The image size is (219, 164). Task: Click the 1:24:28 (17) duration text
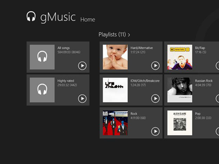[x=138, y=85]
